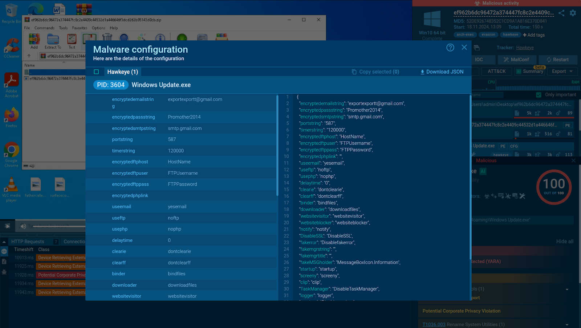Expand the Export dropdown
Image resolution: width=581 pixels, height=328 pixels.
pos(562,71)
